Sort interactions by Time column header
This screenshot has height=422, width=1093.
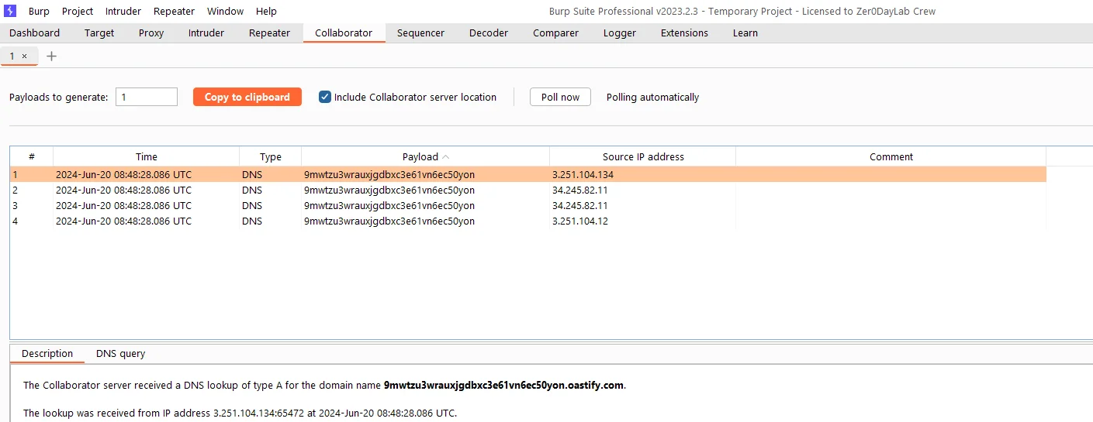146,156
